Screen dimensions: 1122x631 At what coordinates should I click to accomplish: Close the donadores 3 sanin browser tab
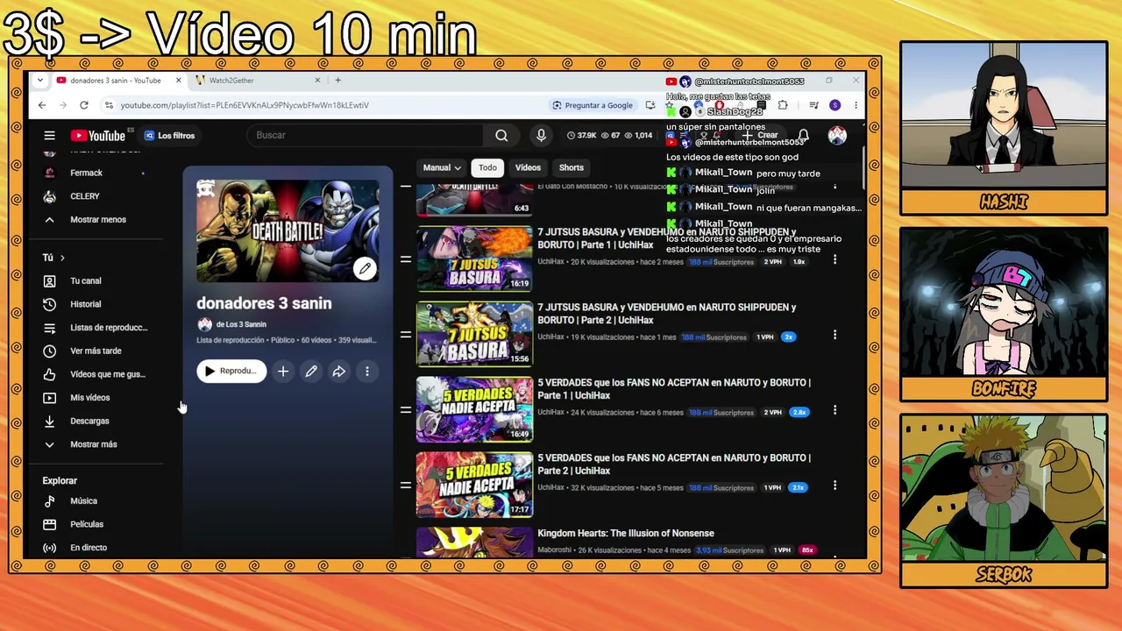tap(179, 81)
